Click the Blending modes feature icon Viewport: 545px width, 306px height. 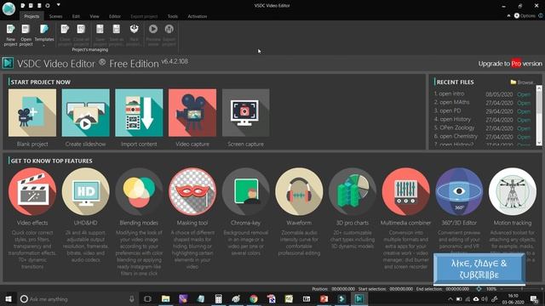pyautogui.click(x=139, y=191)
